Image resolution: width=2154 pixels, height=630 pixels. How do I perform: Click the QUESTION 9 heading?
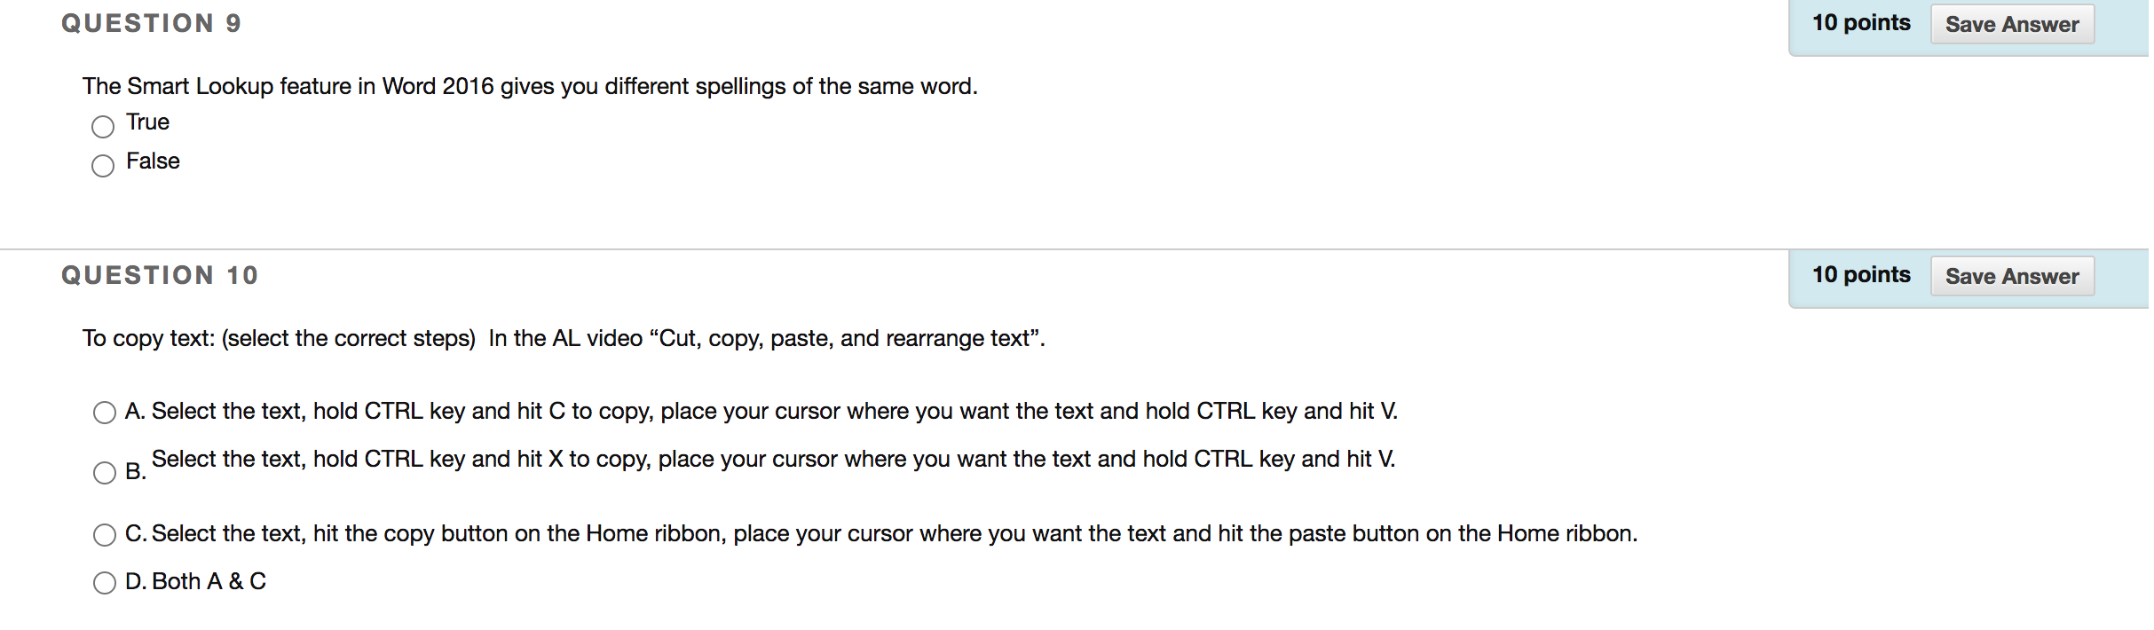[151, 23]
